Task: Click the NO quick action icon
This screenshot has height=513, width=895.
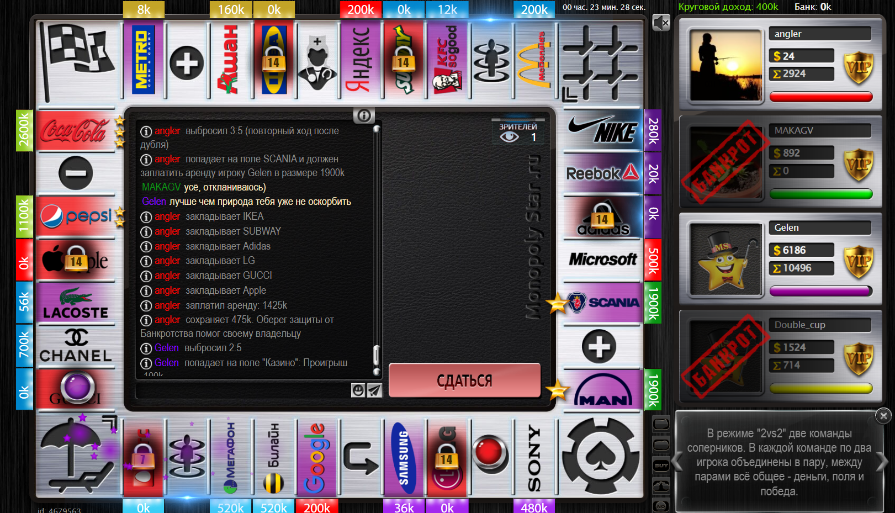Action: pyautogui.click(x=661, y=506)
